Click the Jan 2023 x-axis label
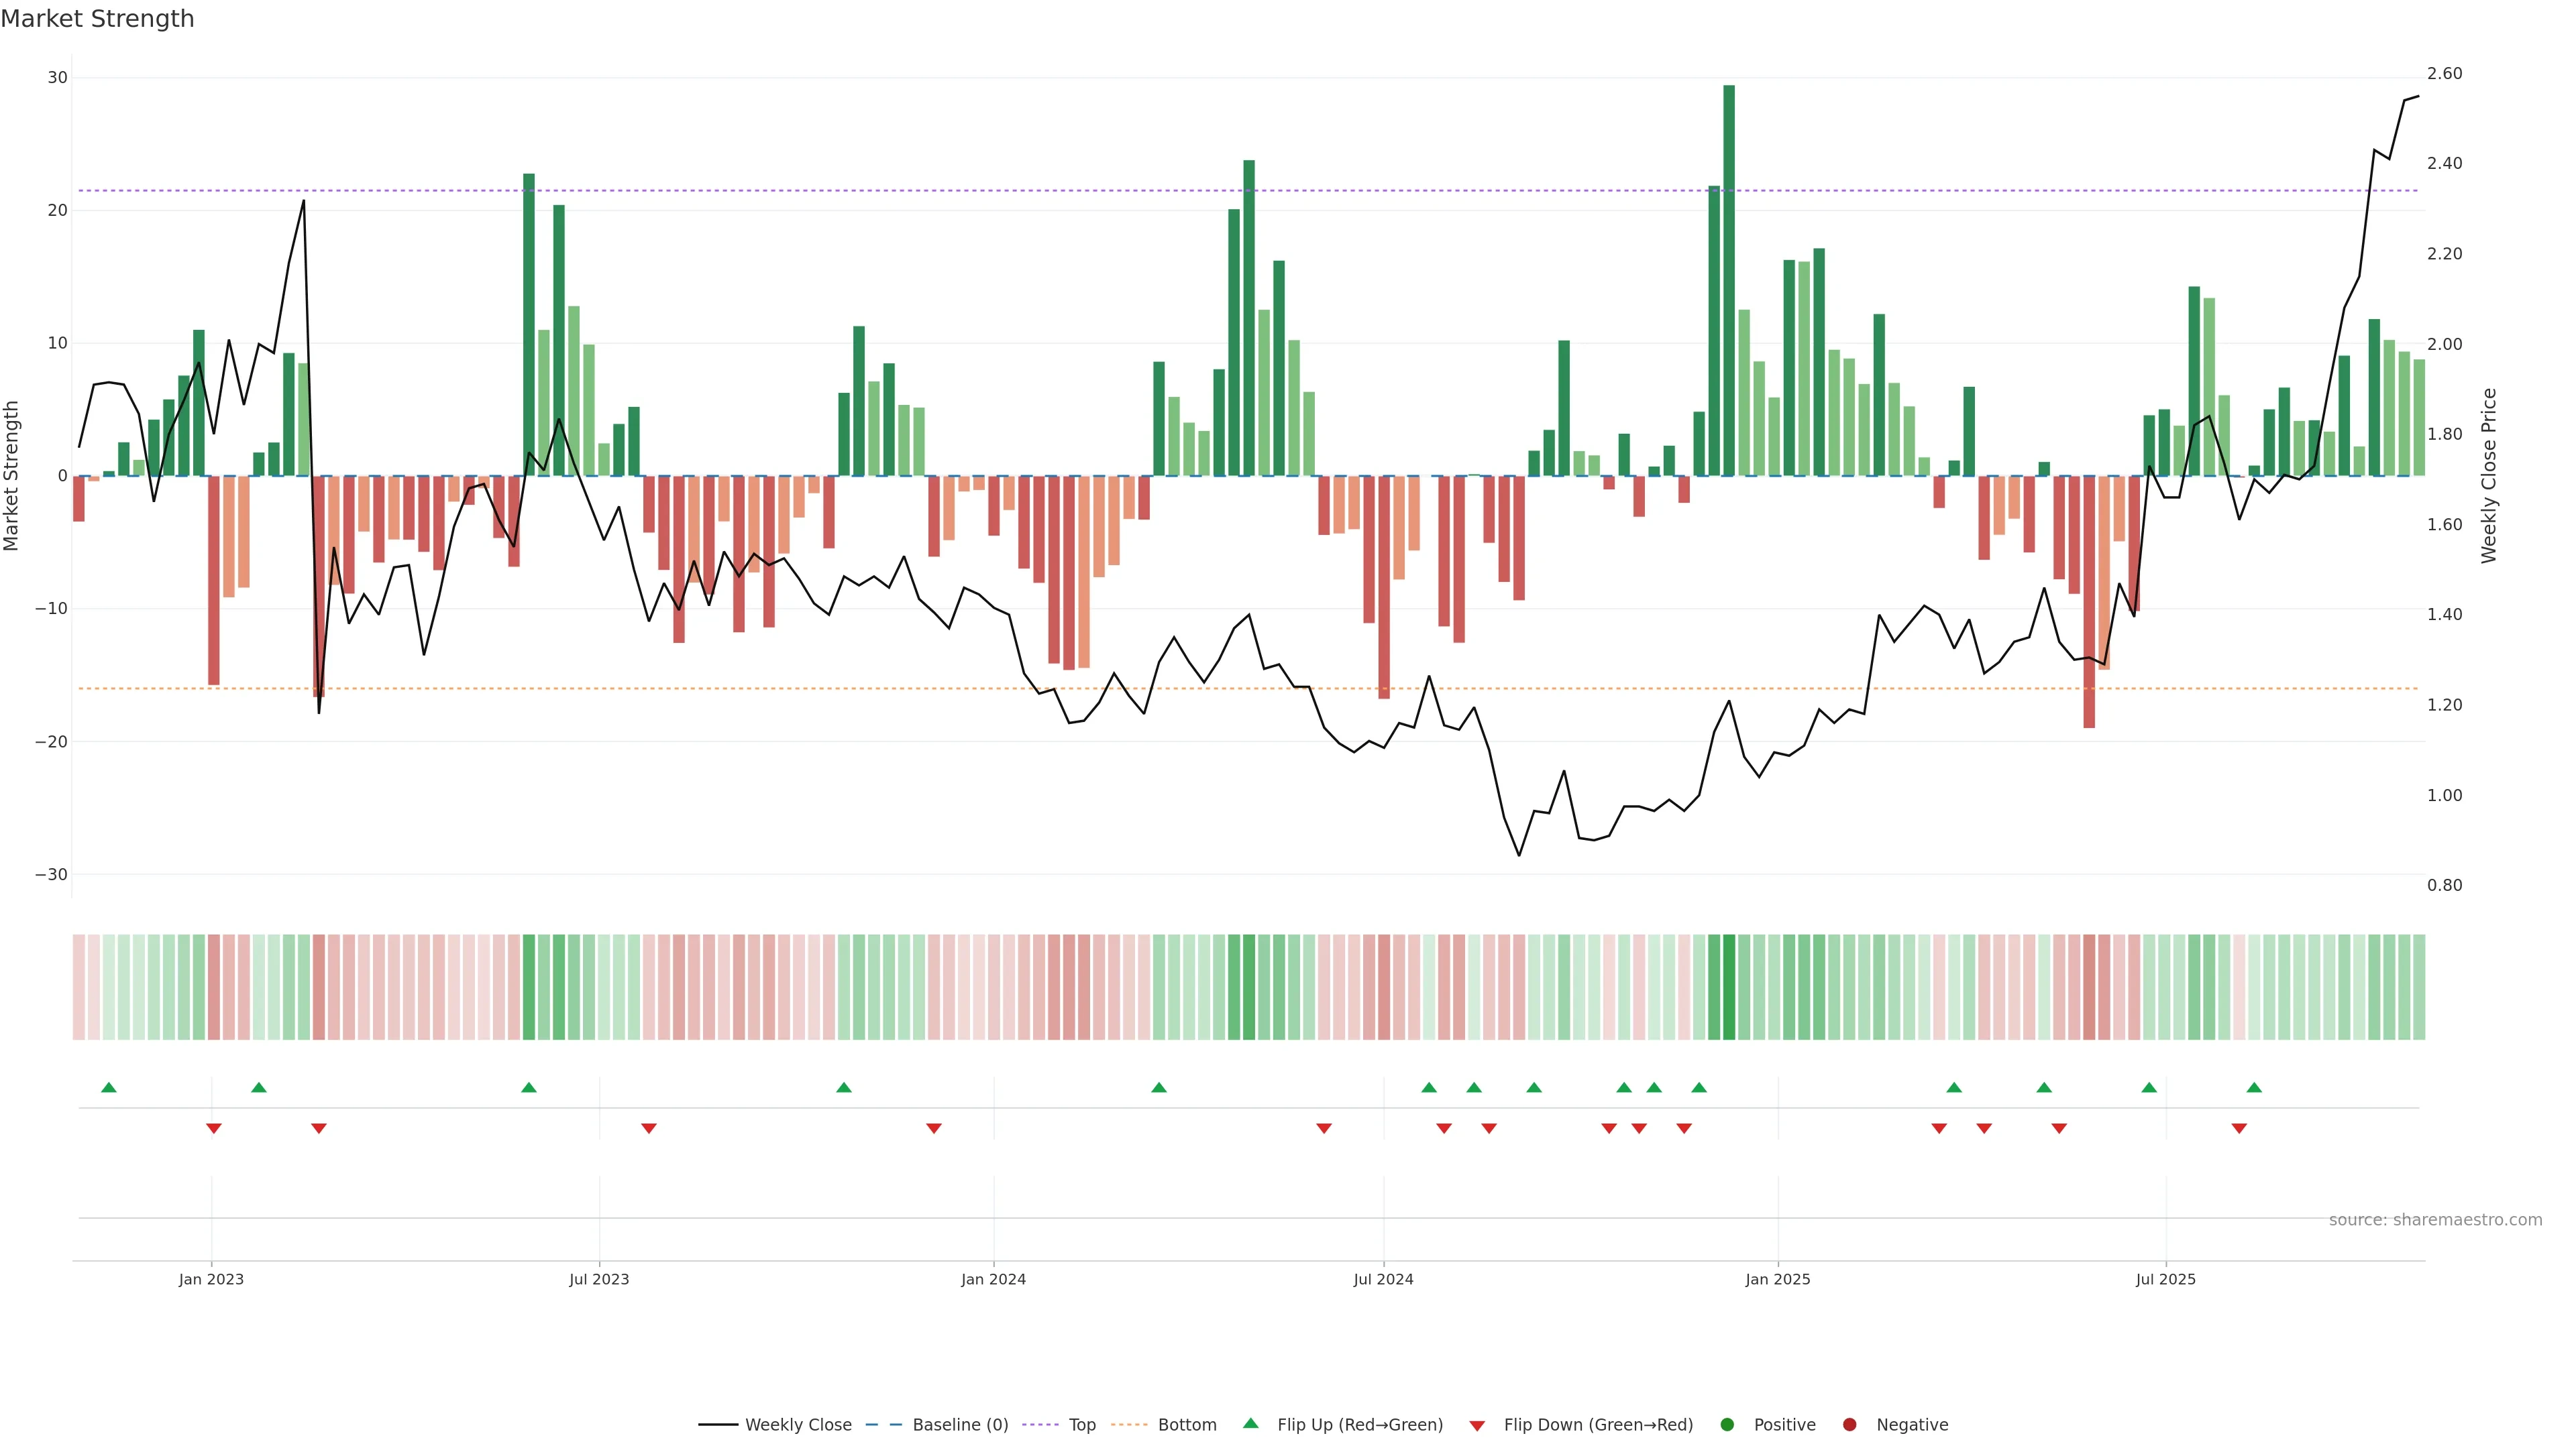The image size is (2576, 1448). pos(211,1279)
